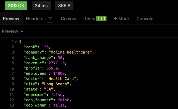Click the 200 OK status badge

tap(16, 6)
